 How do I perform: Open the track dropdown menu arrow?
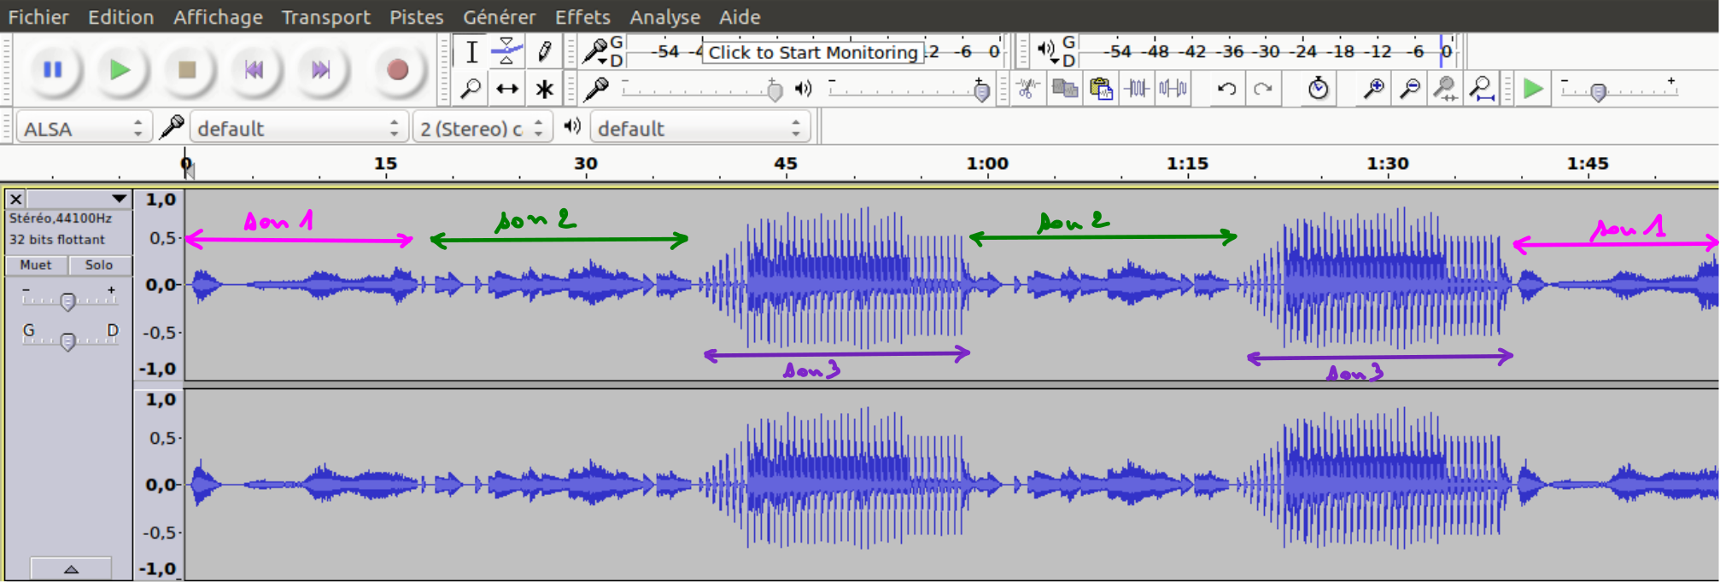point(119,199)
